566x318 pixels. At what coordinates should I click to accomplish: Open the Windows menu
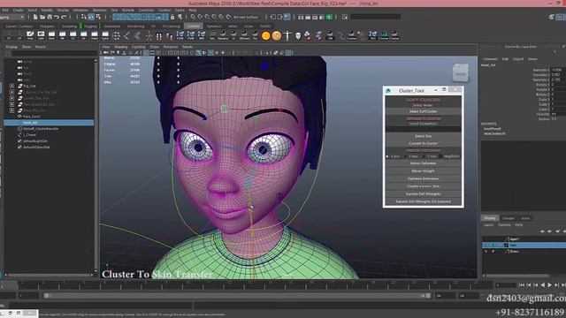[80, 10]
